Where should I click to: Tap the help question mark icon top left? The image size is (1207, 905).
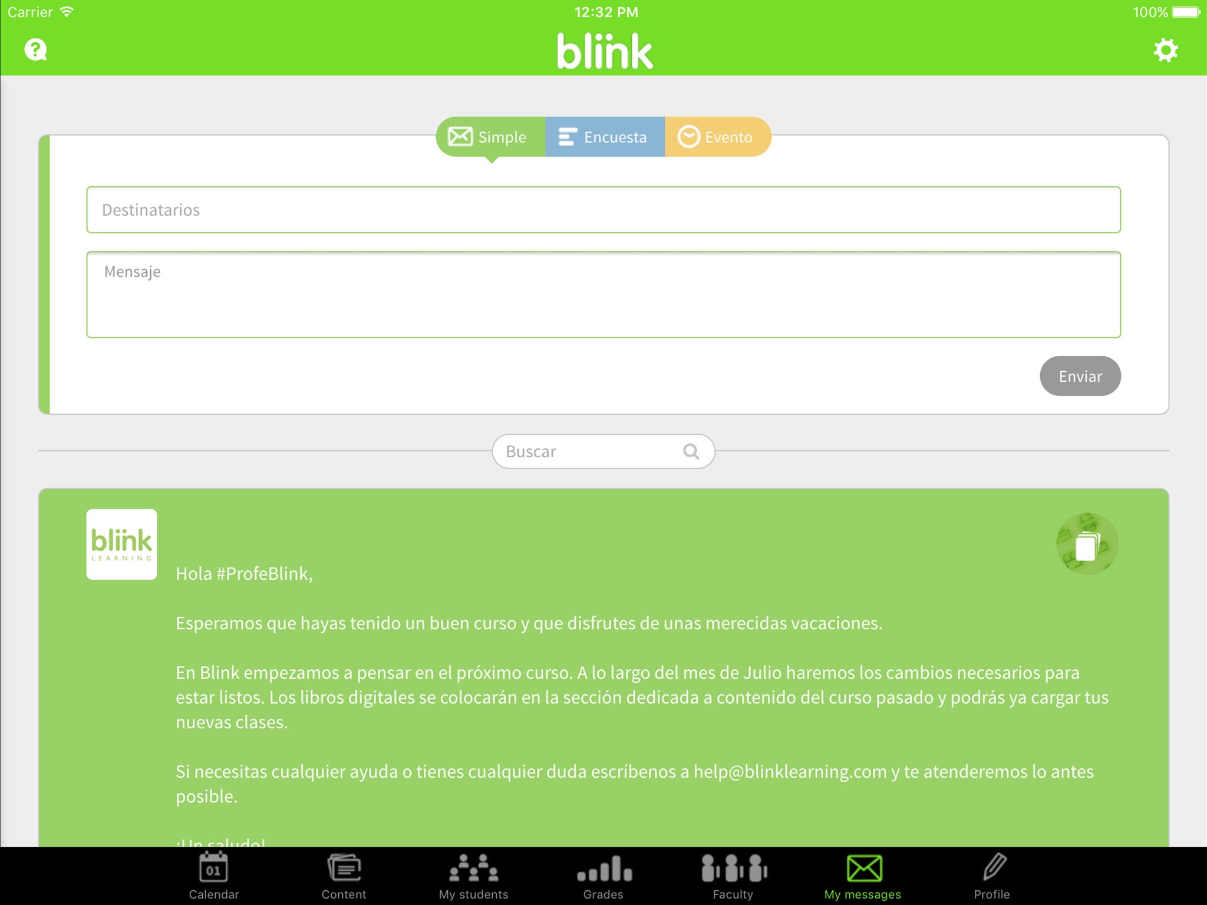click(x=34, y=48)
